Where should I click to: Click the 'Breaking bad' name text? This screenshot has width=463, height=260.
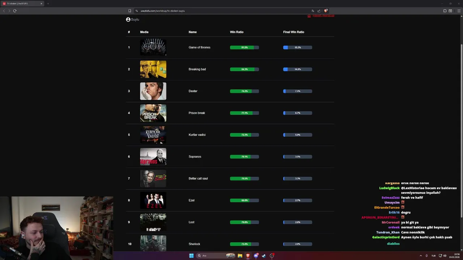pos(197,69)
